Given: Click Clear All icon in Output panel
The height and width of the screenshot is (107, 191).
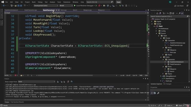Looking at the screenshot, I should pyautogui.click(x=68, y=82).
